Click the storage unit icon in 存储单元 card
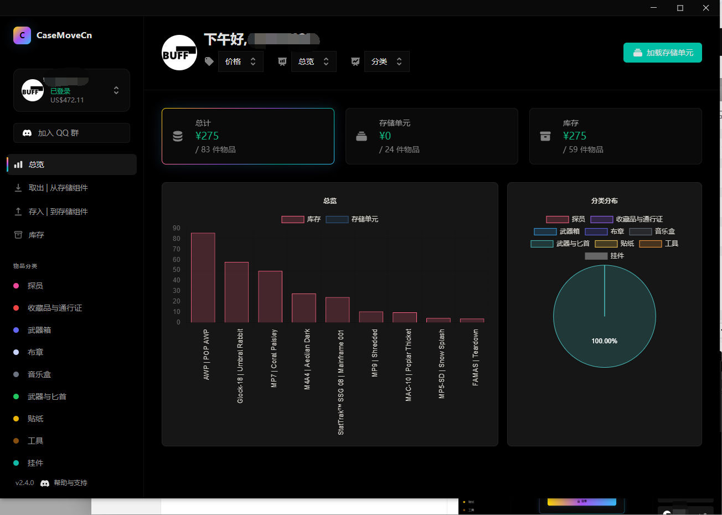722x515 pixels. tap(362, 136)
